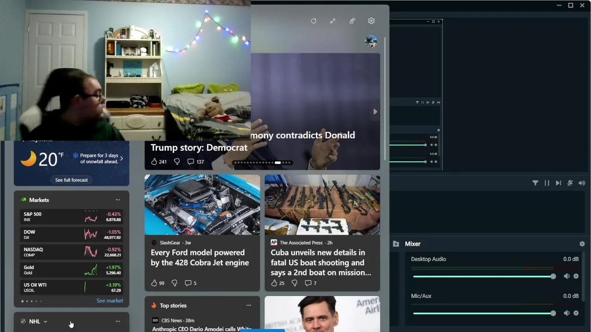Screen dimensions: 591x332
Task: Skip to next in OBS toolbar
Action: click(x=558, y=183)
